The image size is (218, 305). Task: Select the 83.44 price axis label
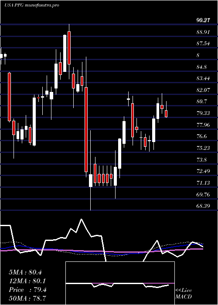click(203, 78)
